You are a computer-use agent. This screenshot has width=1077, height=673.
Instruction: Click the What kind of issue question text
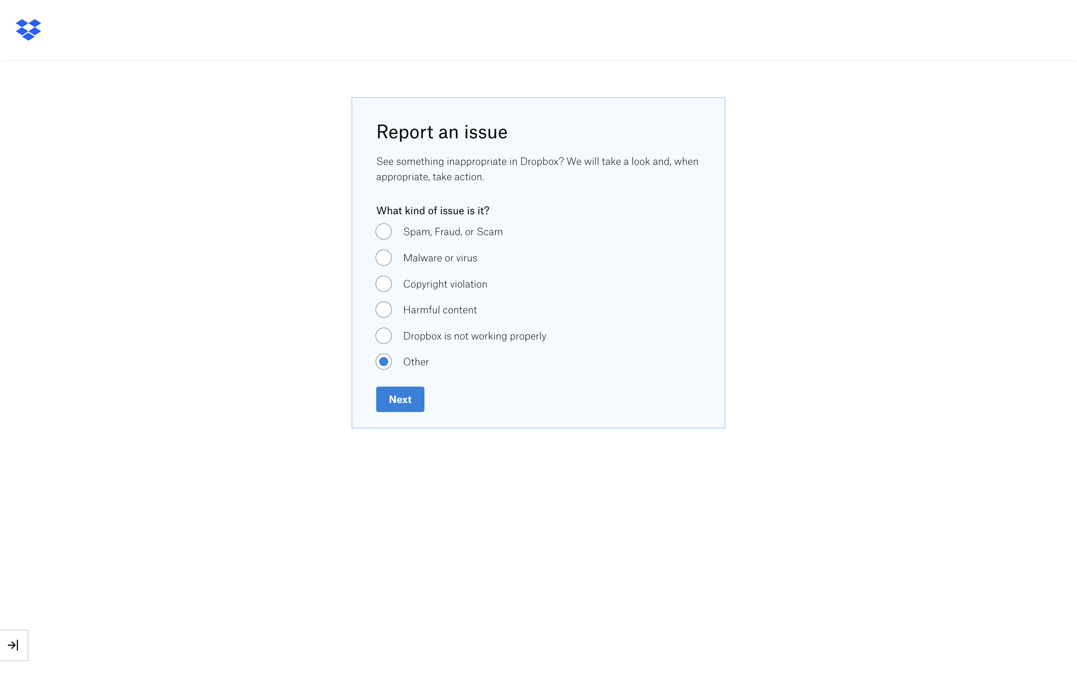point(433,211)
